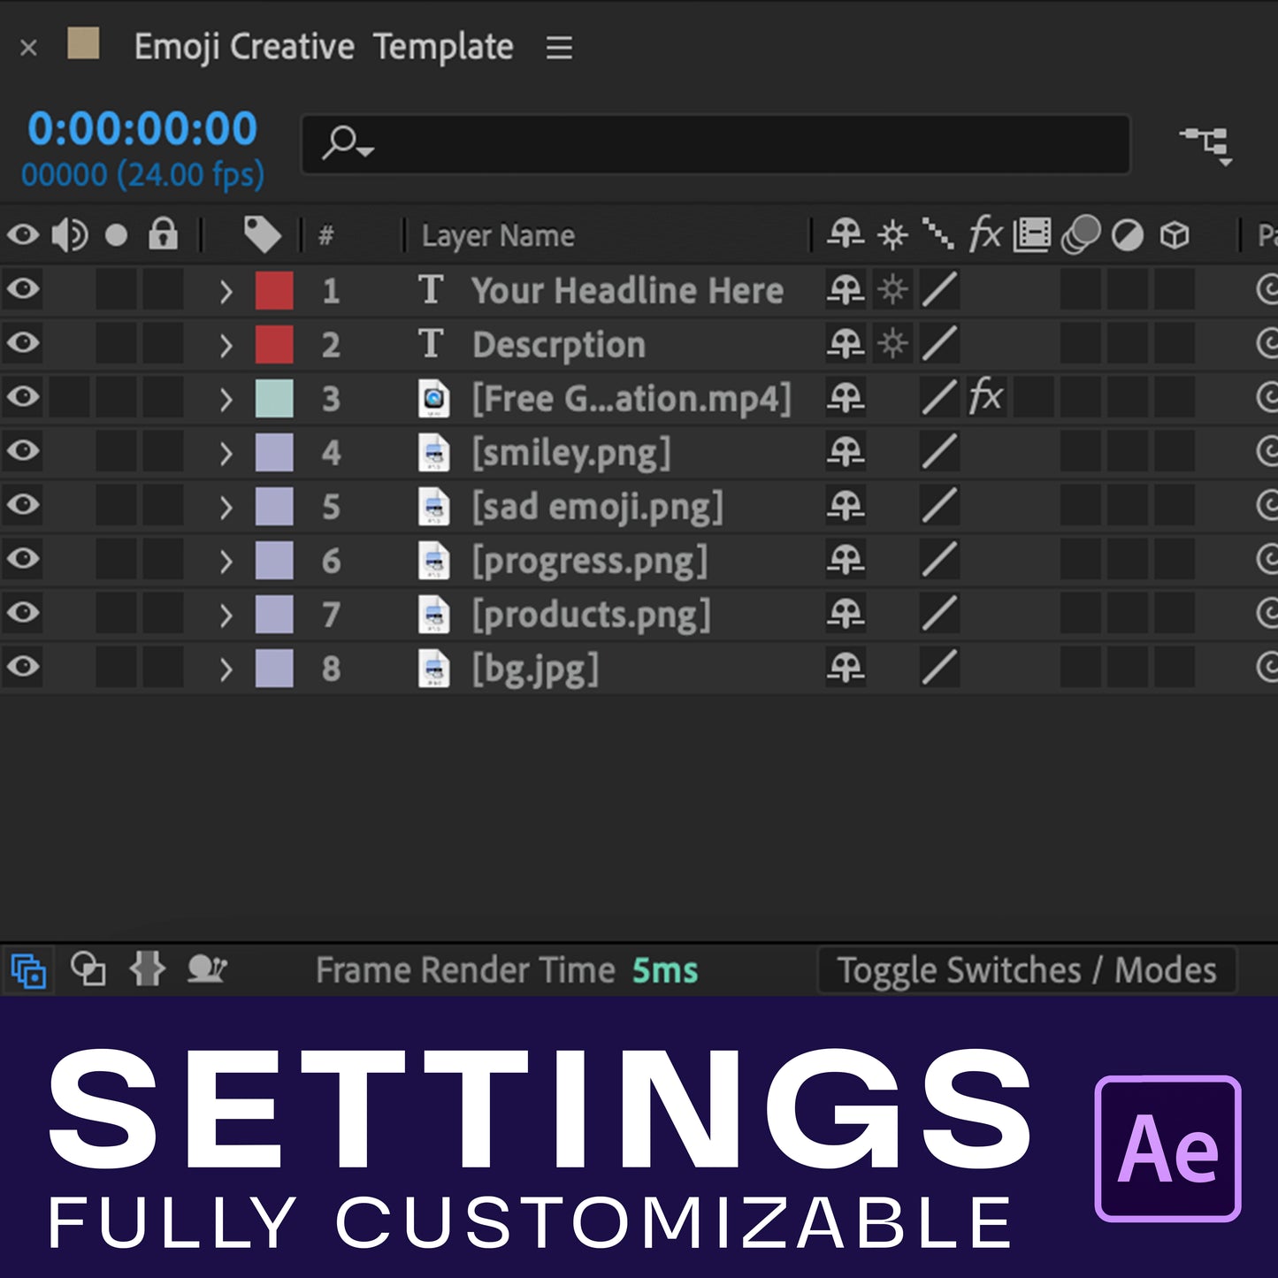This screenshot has width=1278, height=1278.
Task: Toggle the Render Time pane icon
Action: (207, 970)
